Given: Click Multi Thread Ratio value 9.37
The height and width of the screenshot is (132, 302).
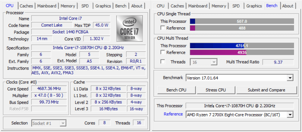Looking at the screenshot, I should 278,62.
